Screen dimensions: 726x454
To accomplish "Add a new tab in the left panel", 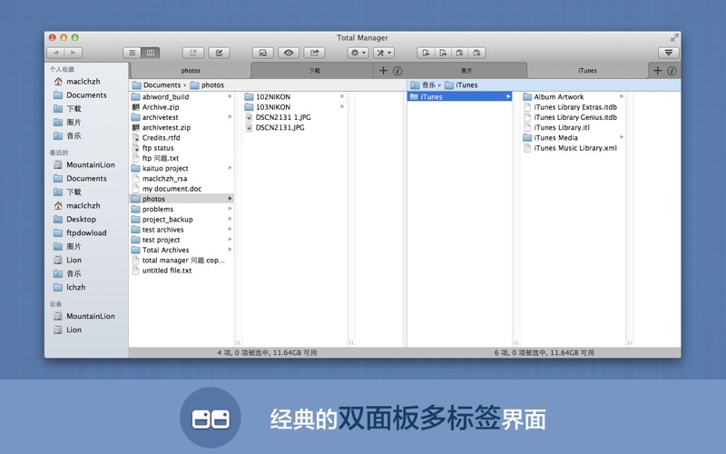I will pyautogui.click(x=383, y=71).
